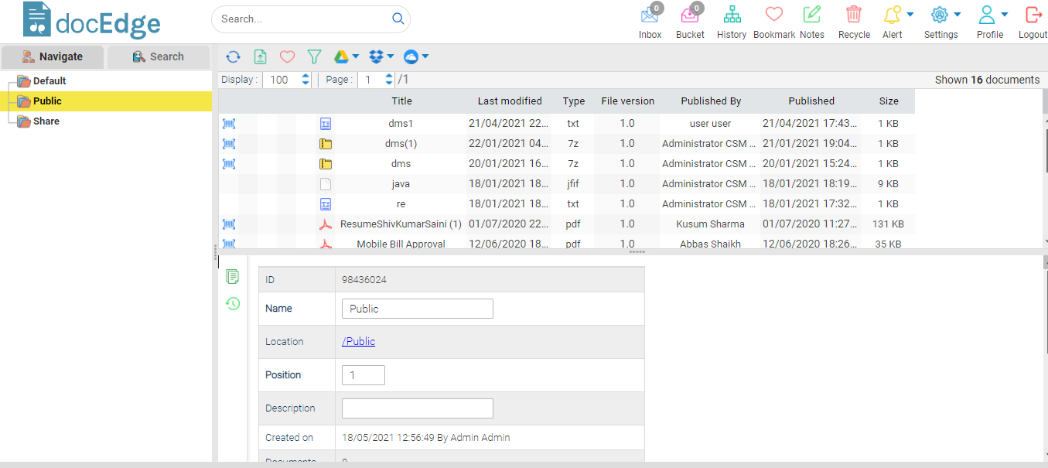Click the green folder history clock icon
Screen dimensions: 1048x468
(233, 303)
